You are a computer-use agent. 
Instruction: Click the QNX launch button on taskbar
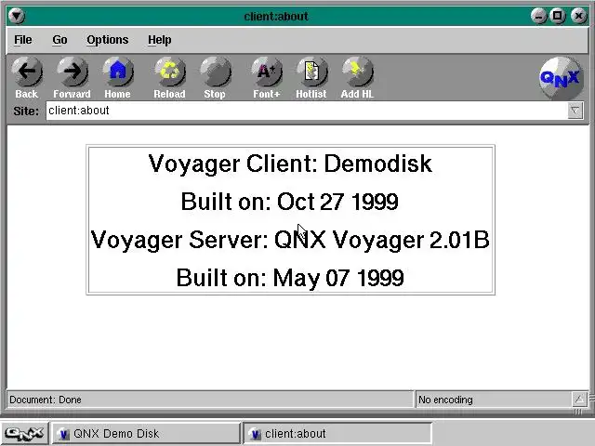24,433
